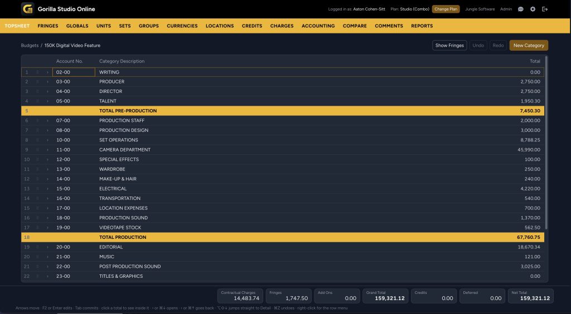Viewport: 571px width, 314px height.
Task: Expand the DIRECTOR category chevron
Action: tap(47, 91)
